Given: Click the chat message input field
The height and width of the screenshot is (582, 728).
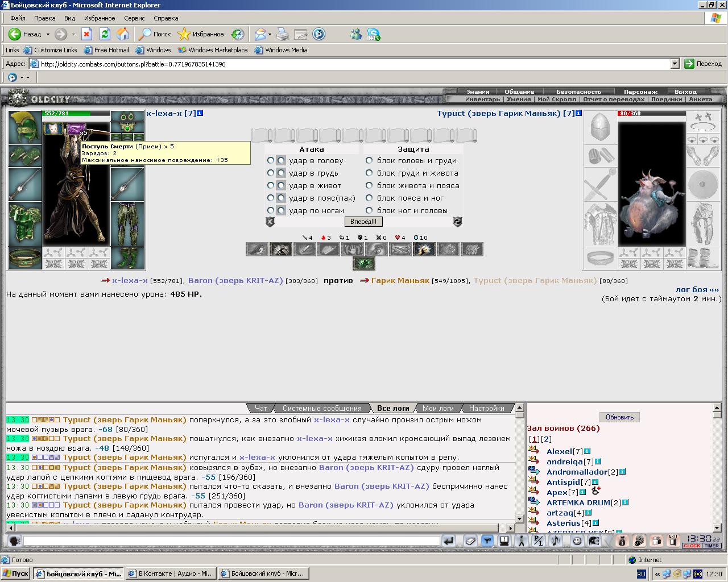Looking at the screenshot, I should tap(231, 541).
